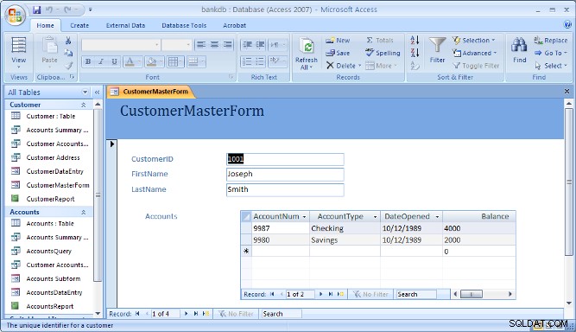
Task: Switch to the Create ribbon tab
Action: [x=79, y=25]
